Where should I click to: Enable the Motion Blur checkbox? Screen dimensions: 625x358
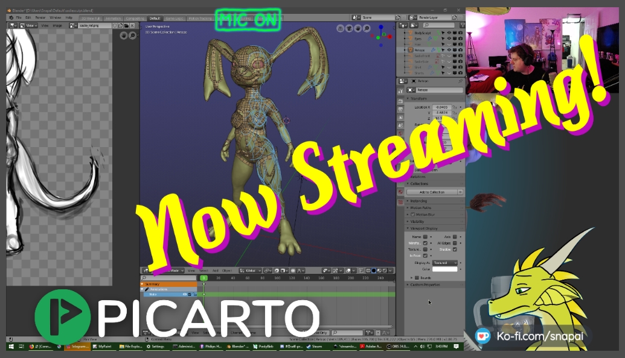tap(412, 215)
